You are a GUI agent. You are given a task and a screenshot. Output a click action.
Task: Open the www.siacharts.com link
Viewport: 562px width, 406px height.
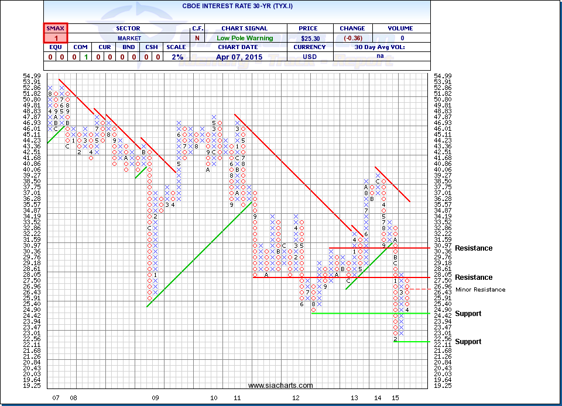point(280,386)
